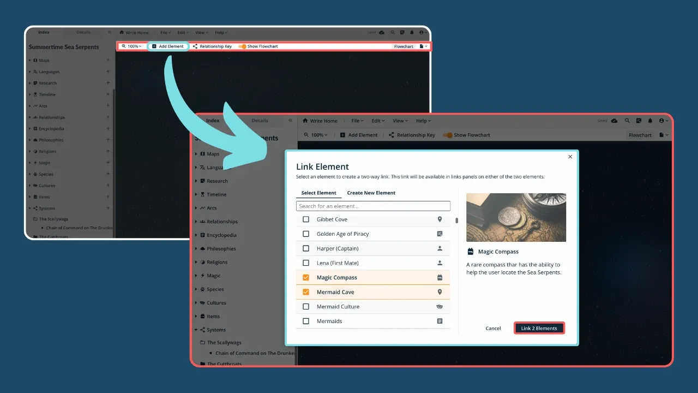The width and height of the screenshot is (698, 393).
Task: Click the plus icon beside Maps
Action: pos(108,60)
